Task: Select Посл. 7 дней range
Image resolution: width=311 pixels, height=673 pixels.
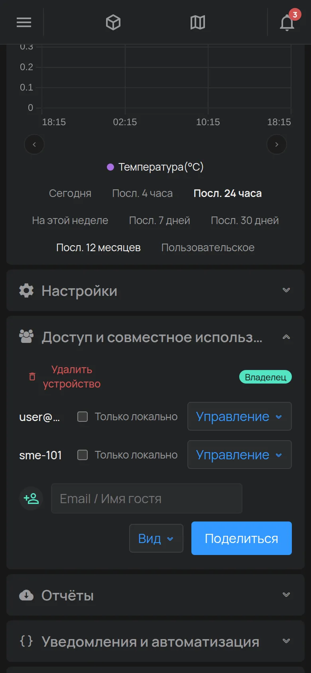Action: point(159,220)
